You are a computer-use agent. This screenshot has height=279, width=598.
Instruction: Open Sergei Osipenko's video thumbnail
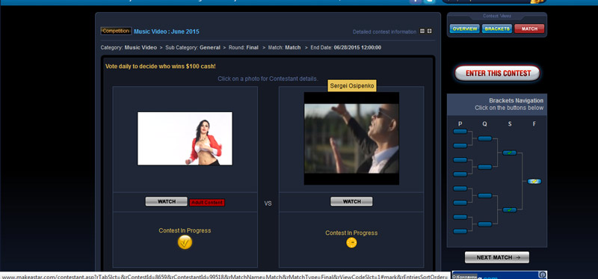(x=351, y=138)
